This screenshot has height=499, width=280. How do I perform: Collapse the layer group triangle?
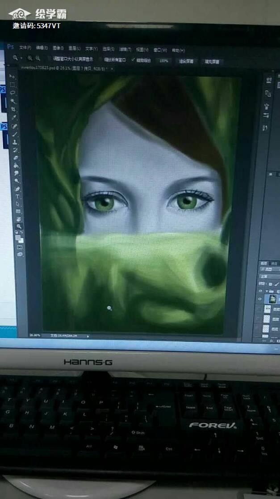click(x=267, y=291)
